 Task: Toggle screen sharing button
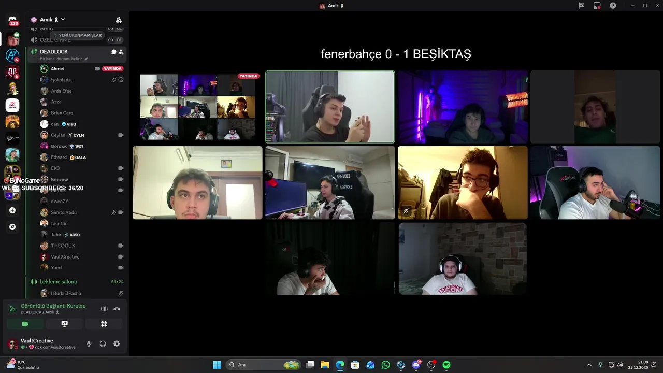point(64,324)
